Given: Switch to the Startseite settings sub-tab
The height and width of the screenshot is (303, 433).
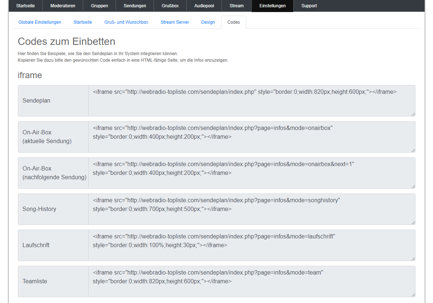Looking at the screenshot, I should pyautogui.click(x=83, y=22).
